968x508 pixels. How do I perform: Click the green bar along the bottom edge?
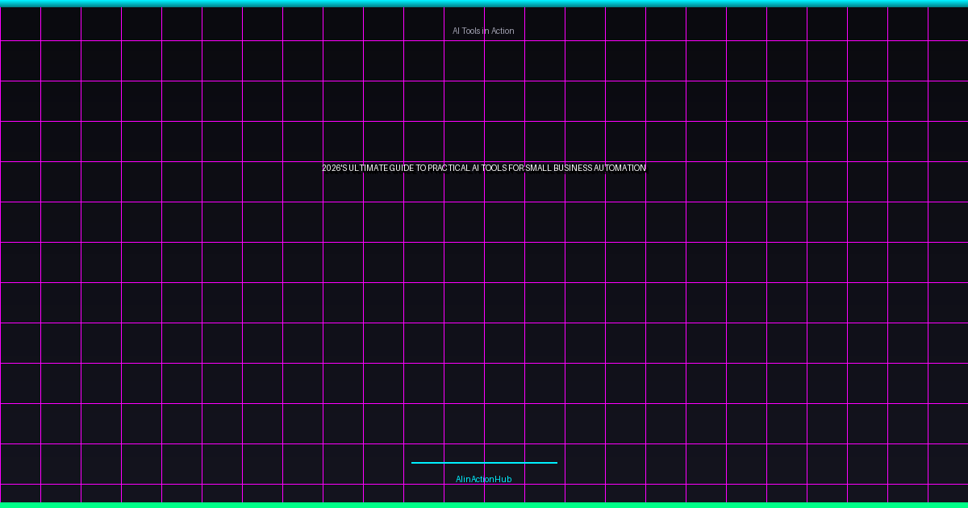(x=484, y=505)
